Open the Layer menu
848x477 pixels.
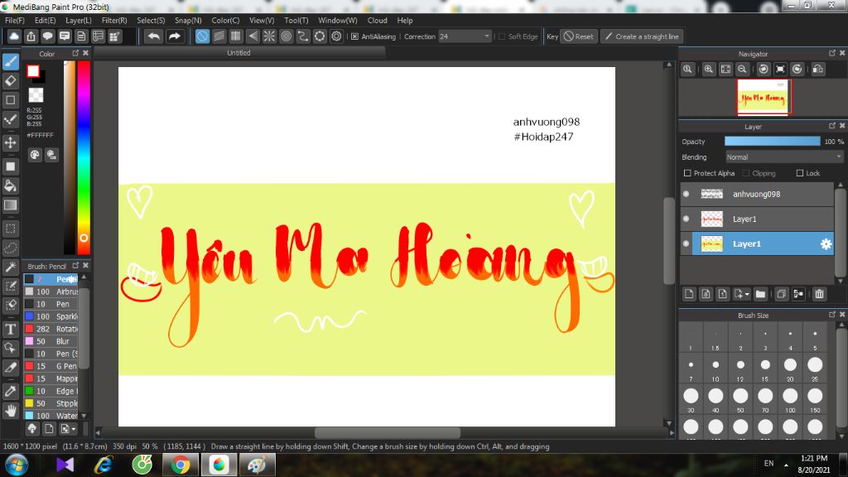tap(79, 20)
